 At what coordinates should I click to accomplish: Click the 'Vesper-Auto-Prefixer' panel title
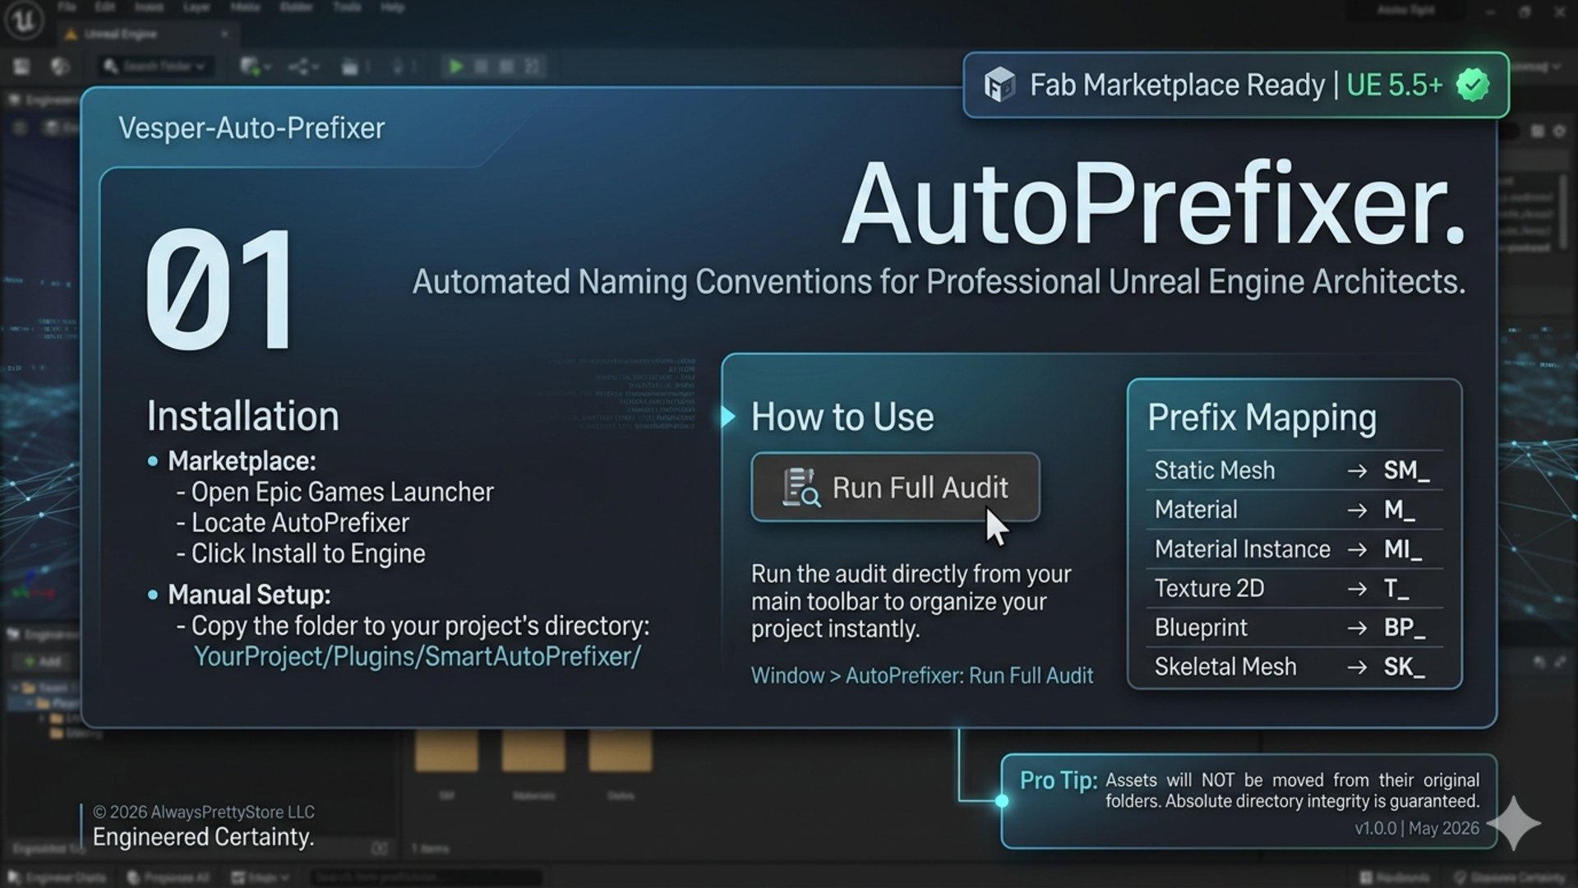coord(251,128)
